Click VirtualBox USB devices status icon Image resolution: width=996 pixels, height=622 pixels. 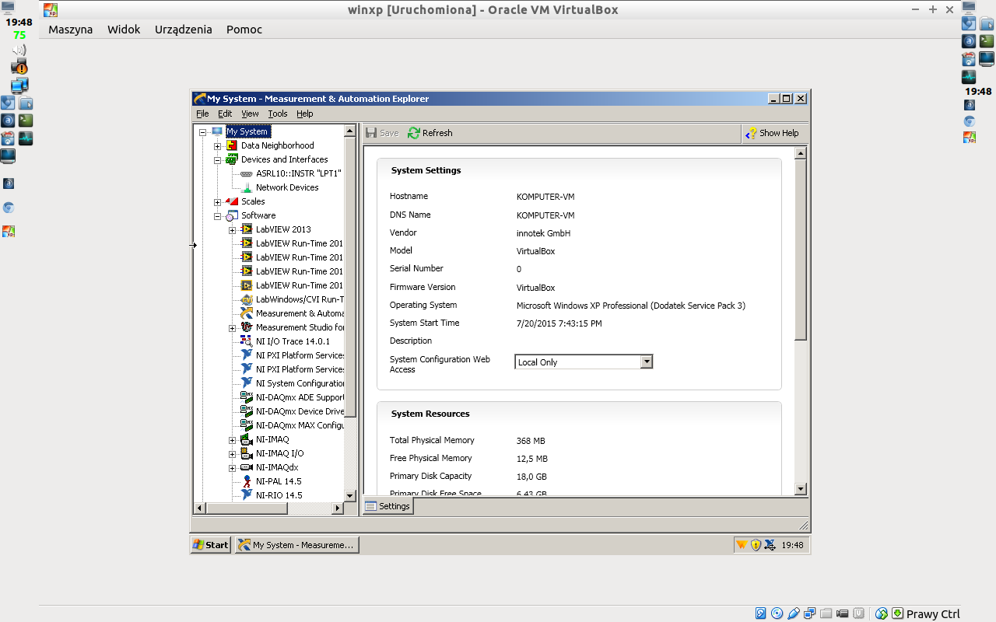click(x=793, y=613)
